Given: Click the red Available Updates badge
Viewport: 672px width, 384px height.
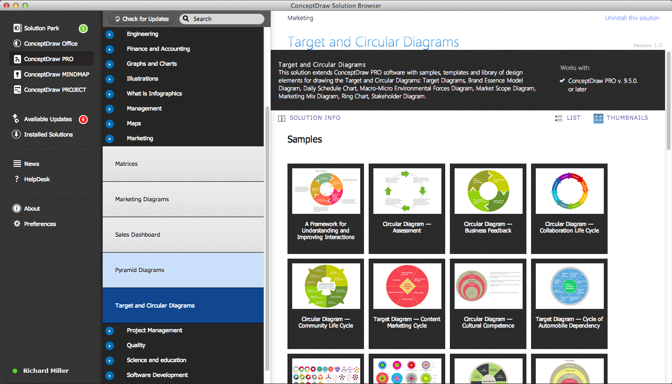Looking at the screenshot, I should pos(83,119).
